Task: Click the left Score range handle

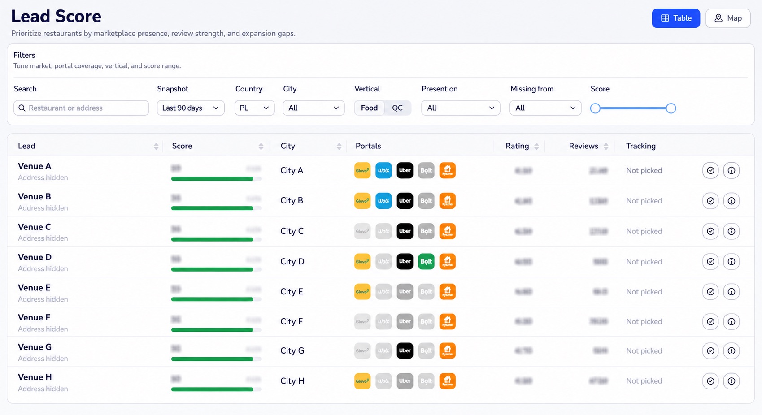Action: pyautogui.click(x=595, y=108)
